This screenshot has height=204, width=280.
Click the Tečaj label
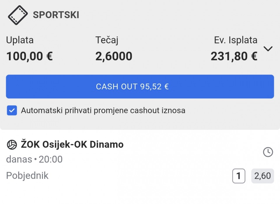tap(107, 40)
